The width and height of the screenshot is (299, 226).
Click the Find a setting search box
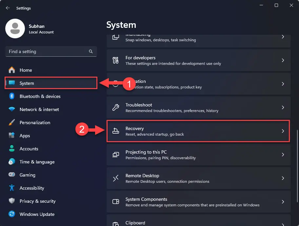click(x=51, y=51)
